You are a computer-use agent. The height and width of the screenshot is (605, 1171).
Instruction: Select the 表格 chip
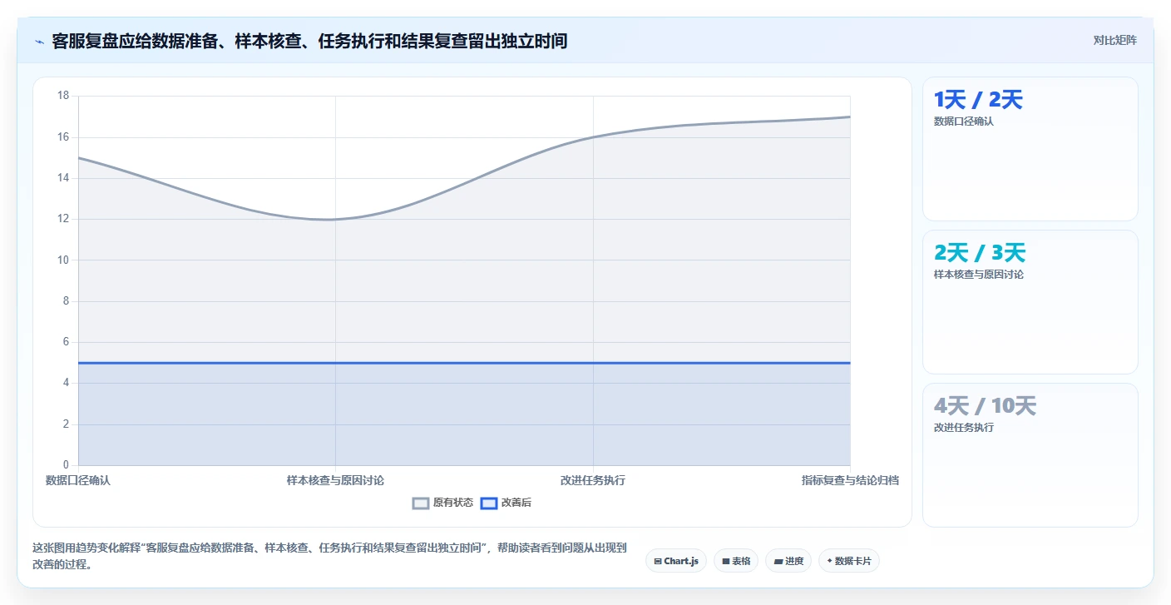pos(736,561)
